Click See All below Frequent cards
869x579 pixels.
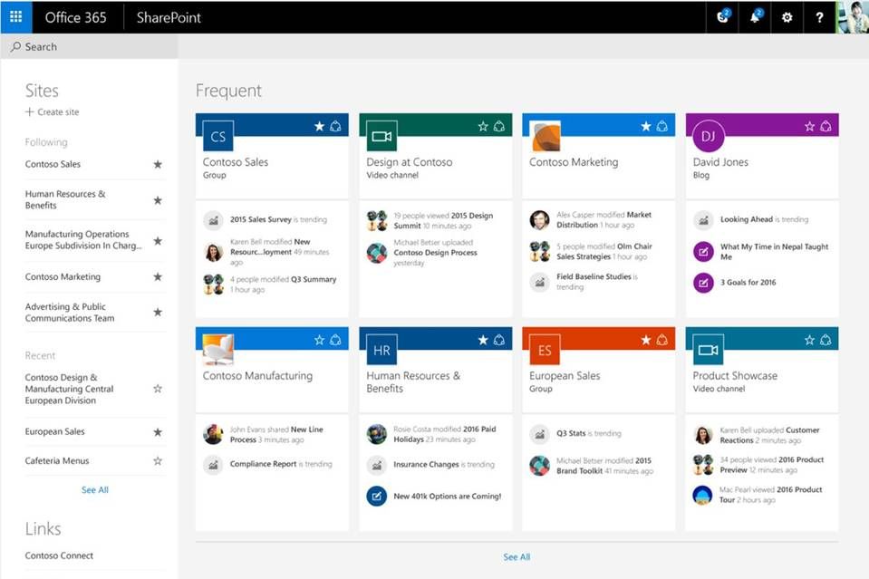[517, 557]
